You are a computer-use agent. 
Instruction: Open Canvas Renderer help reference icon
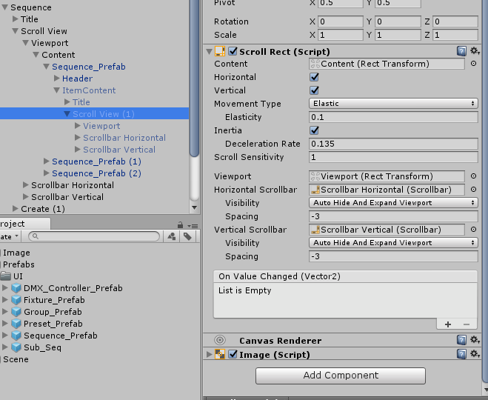pos(461,340)
